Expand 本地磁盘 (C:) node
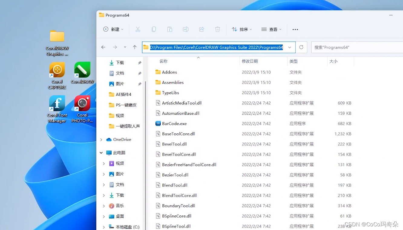This screenshot has height=230, width=403. (104, 227)
